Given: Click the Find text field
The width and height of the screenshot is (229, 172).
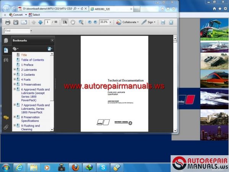Looking at the screenshot, I should [17, 31].
